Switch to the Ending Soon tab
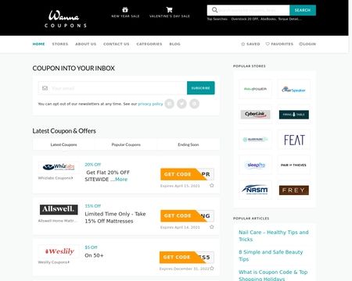The width and height of the screenshot is (352, 281). pyautogui.click(x=189, y=144)
